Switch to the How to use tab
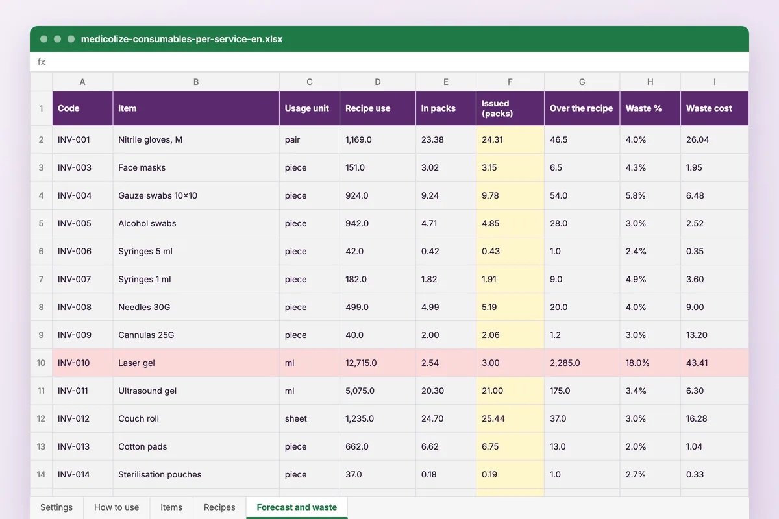The image size is (779, 519). tap(117, 507)
